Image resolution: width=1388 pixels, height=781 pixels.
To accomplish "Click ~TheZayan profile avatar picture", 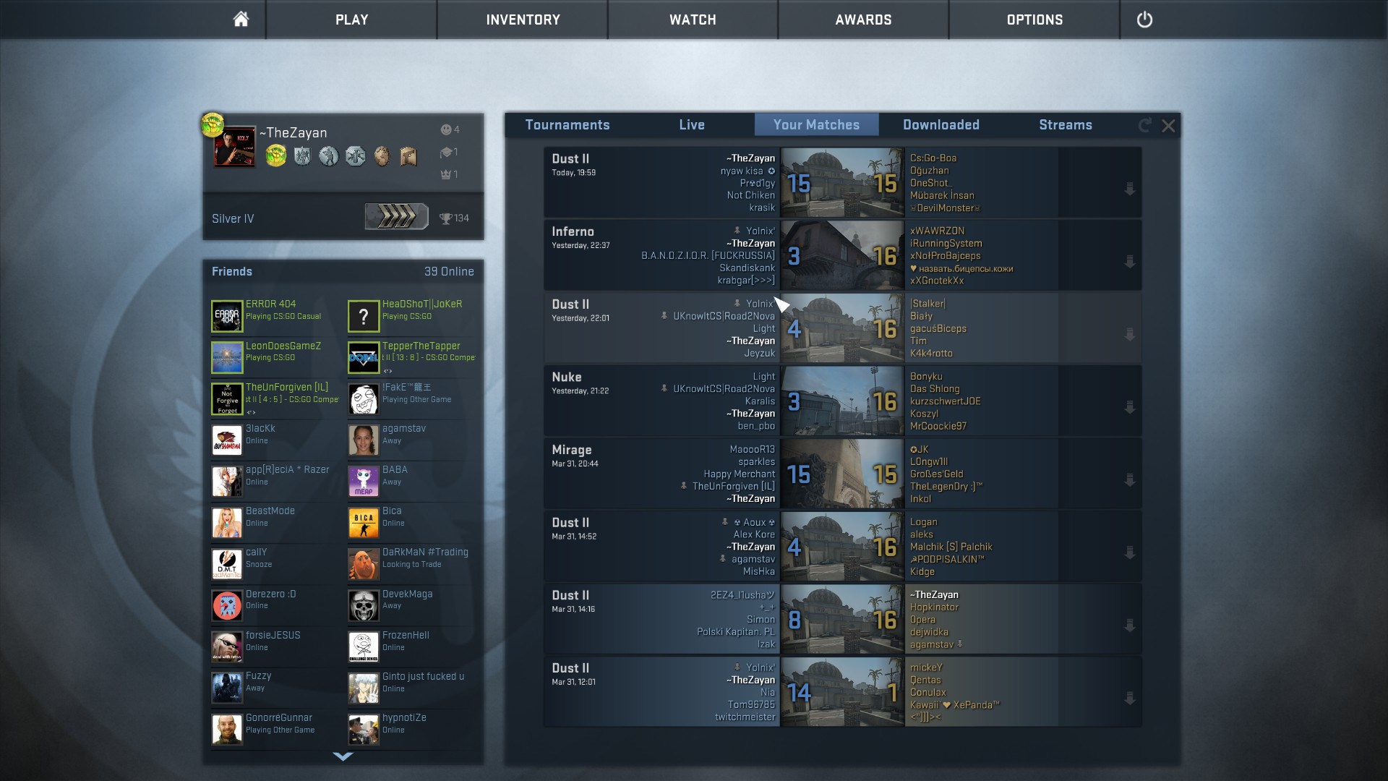I will coord(235,147).
